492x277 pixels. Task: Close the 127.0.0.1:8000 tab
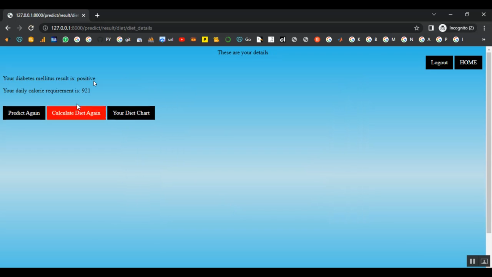click(x=84, y=15)
